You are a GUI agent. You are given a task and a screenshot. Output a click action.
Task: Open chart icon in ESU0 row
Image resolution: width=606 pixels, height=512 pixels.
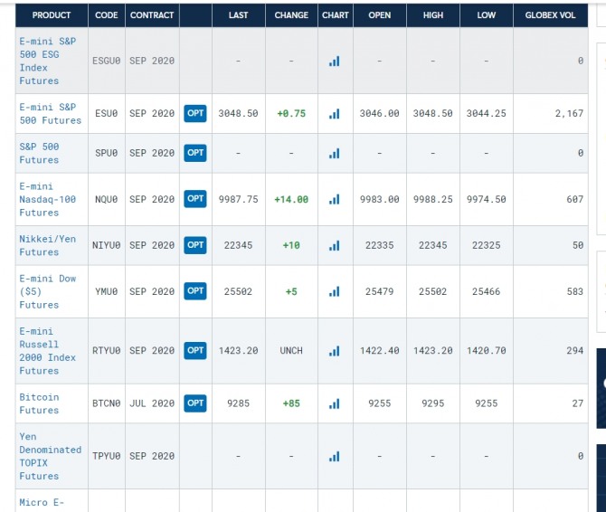click(335, 114)
